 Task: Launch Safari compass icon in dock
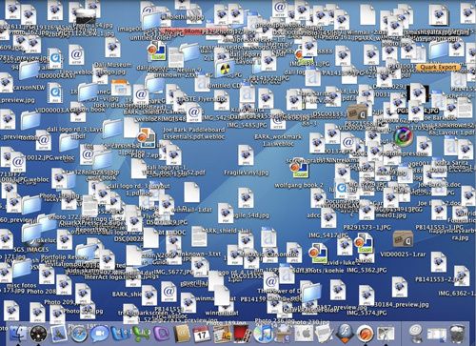click(x=79, y=334)
